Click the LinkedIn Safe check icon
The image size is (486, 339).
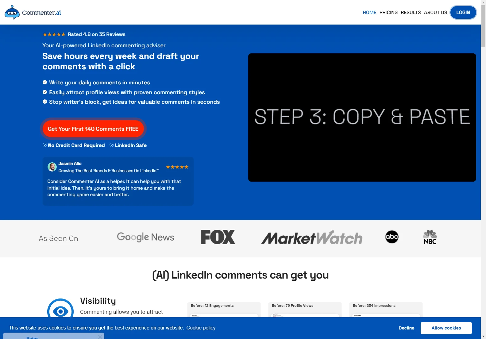[x=112, y=145]
